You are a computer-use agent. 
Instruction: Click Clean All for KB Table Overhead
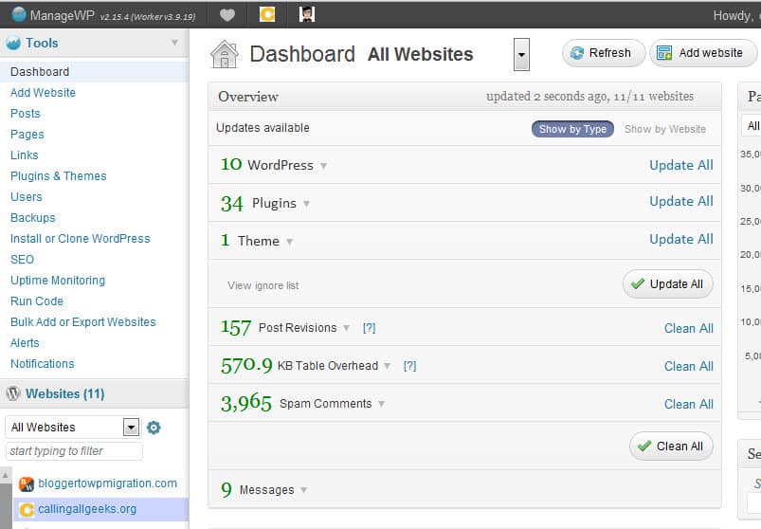(x=689, y=367)
